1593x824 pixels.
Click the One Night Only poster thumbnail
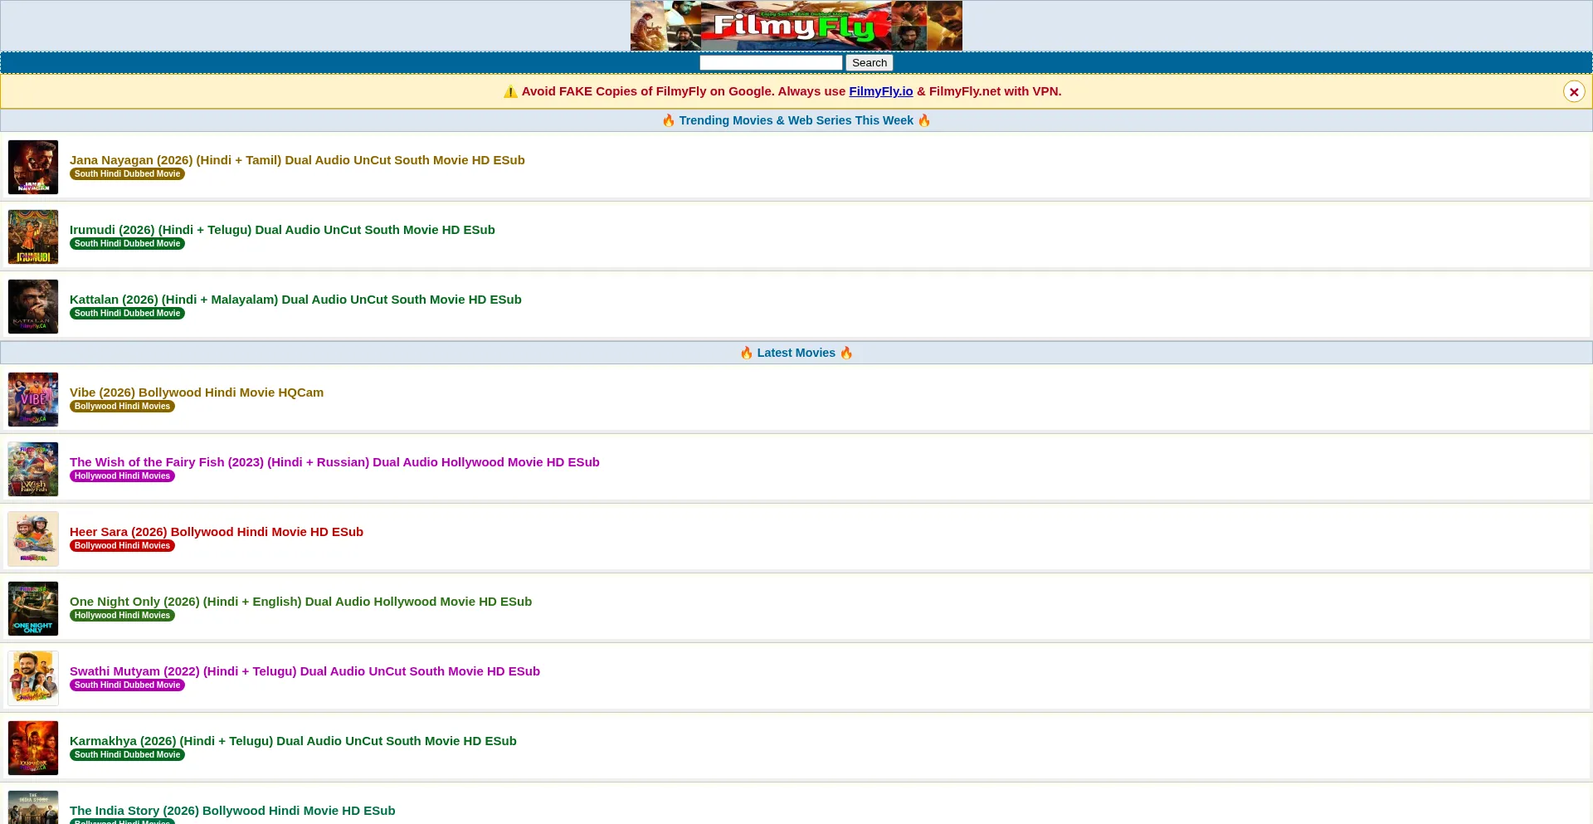(x=33, y=608)
